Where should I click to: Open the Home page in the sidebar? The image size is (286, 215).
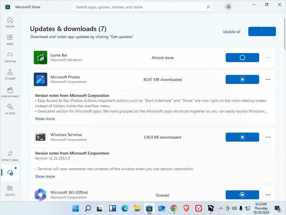pos(10,22)
